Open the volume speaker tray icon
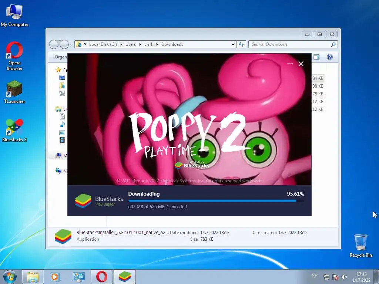Screen dimensions: 379x284 click(x=344, y=277)
